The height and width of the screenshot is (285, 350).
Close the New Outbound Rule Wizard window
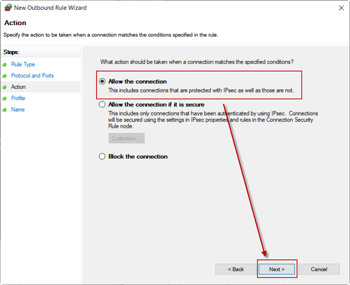[x=341, y=8]
